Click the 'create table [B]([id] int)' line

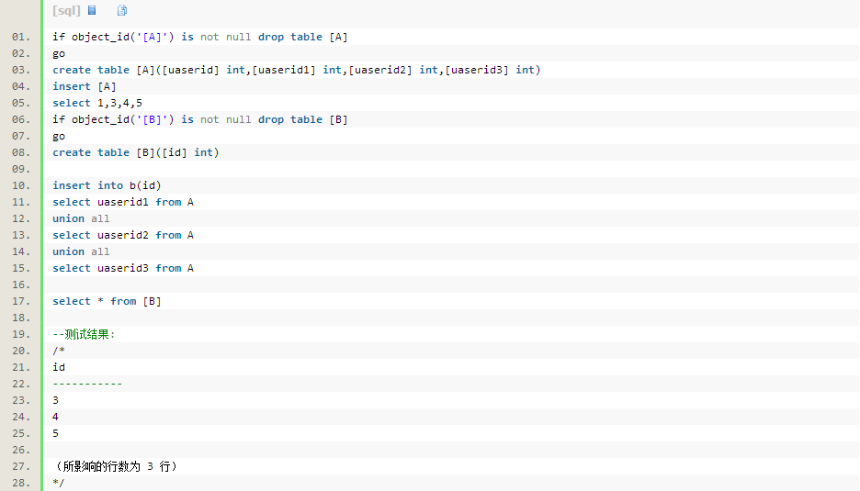tap(135, 152)
